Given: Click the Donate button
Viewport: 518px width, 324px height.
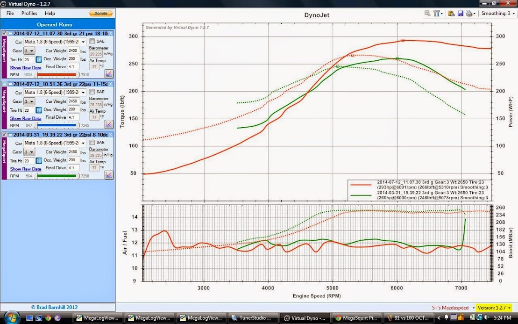Looking at the screenshot, I should [x=100, y=14].
